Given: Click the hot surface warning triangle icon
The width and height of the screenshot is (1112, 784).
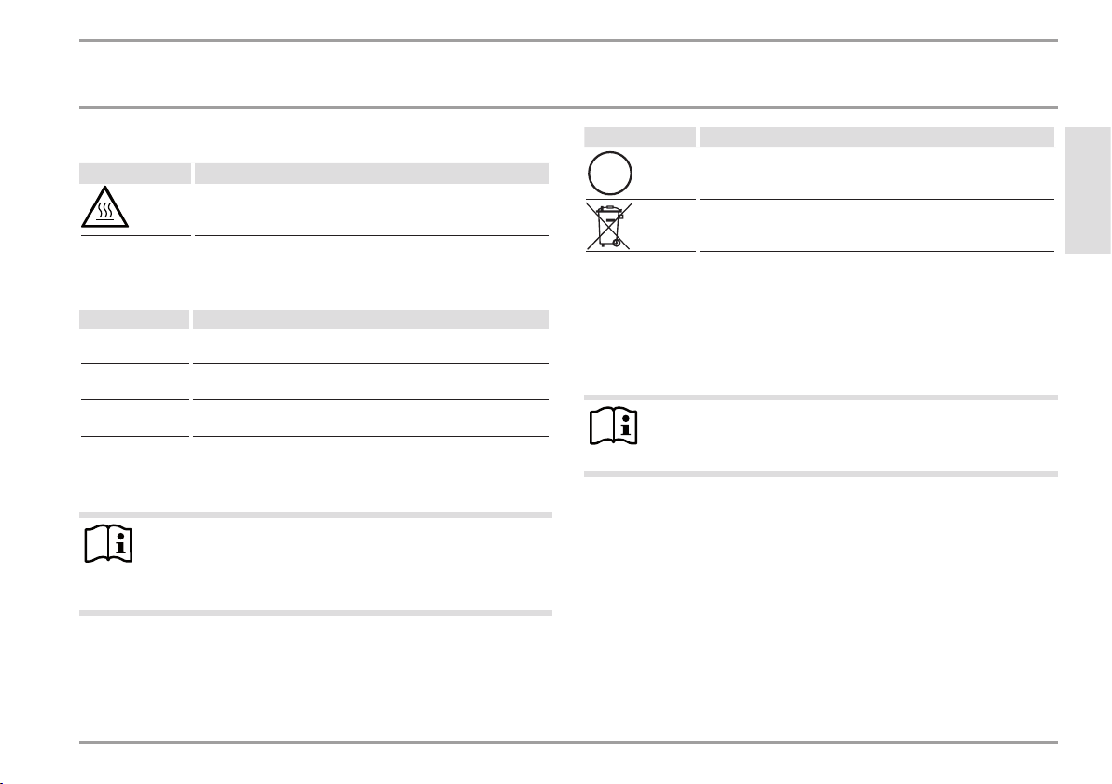Looking at the screenshot, I should pos(105,207).
